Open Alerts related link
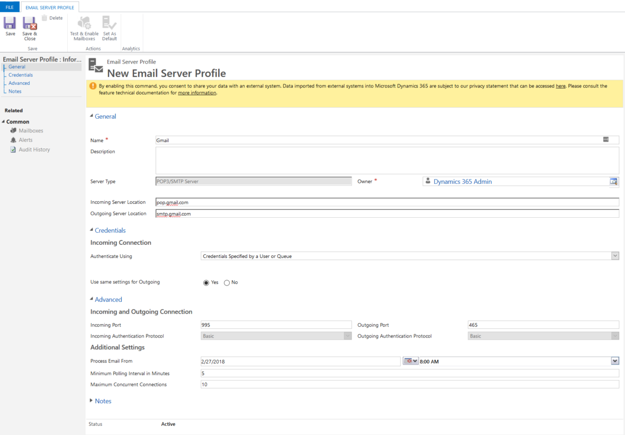 click(x=26, y=140)
